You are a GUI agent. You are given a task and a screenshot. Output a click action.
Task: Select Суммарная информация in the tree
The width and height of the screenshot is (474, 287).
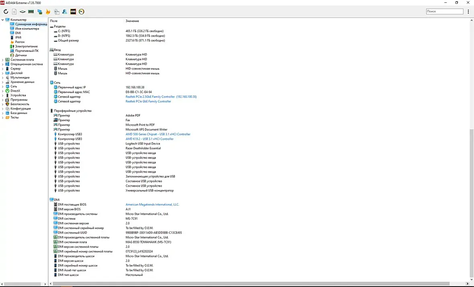coord(31,24)
